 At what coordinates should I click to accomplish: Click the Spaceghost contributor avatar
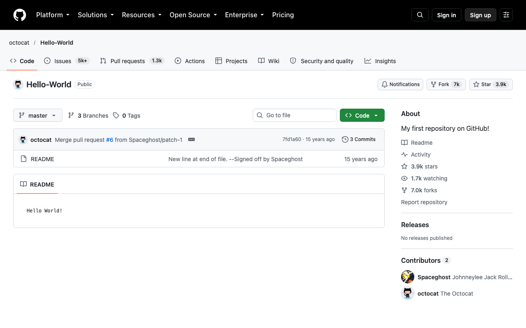tap(408, 277)
